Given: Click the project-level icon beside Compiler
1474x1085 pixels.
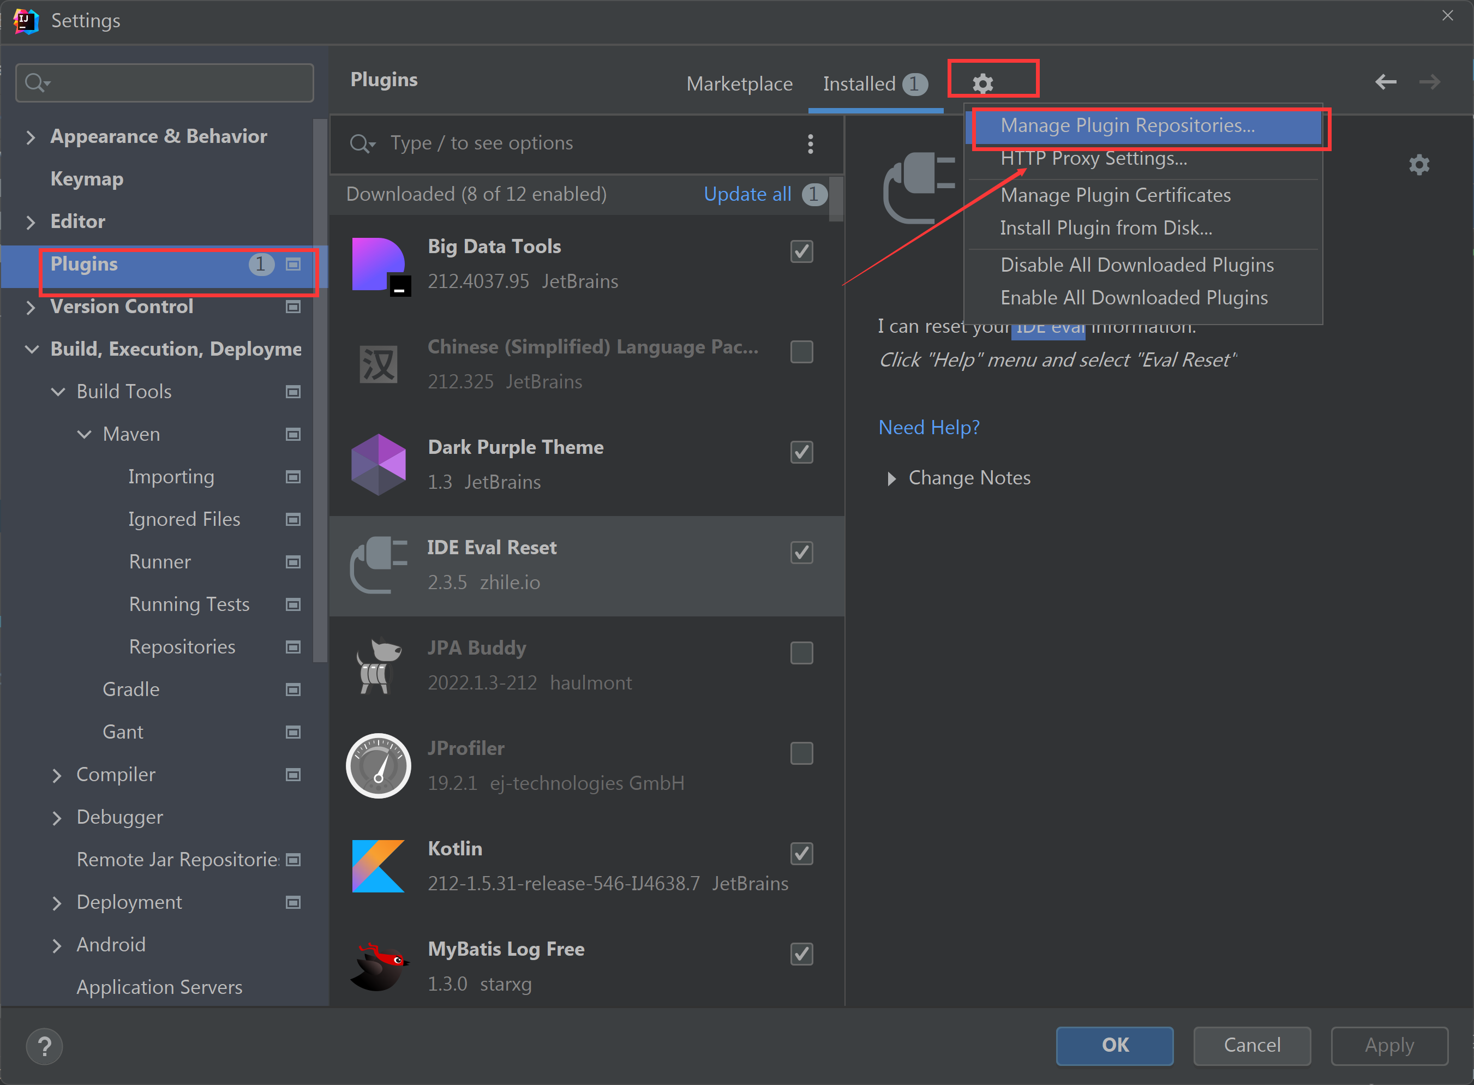Looking at the screenshot, I should [x=293, y=775].
